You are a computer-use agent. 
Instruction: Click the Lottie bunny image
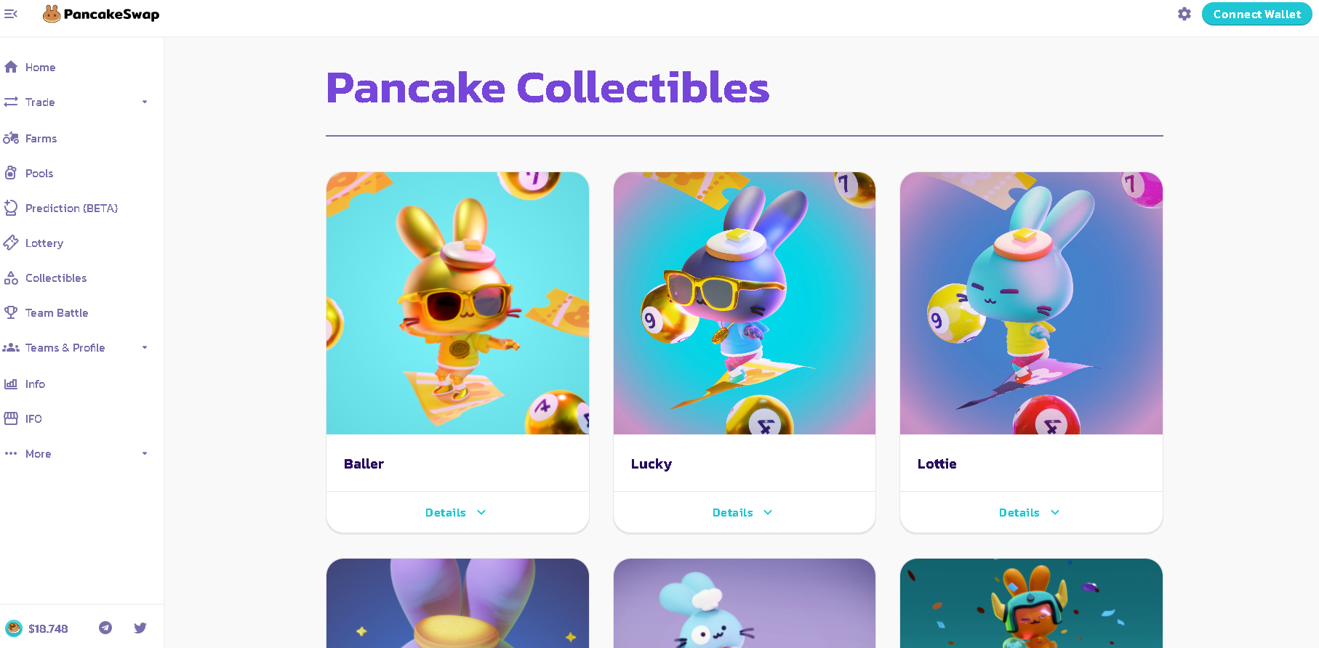[x=1031, y=303]
